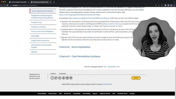Answer Yes to webpage helpful question
This screenshot has height=99, width=176.
(x=105, y=67)
